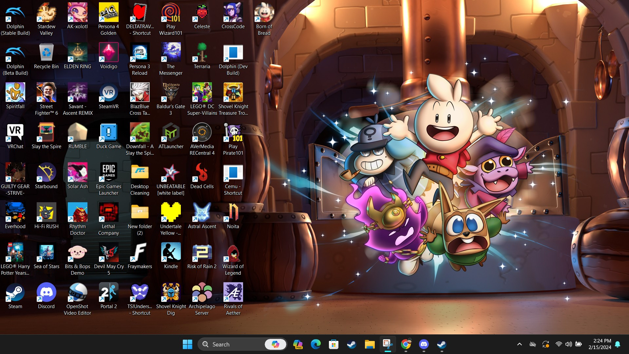Select the Dolphin (Dev Build) icon

click(x=233, y=59)
